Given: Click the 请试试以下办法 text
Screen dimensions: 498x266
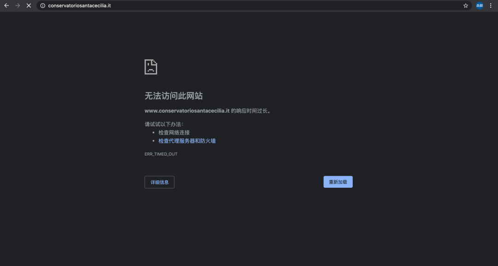Looking at the screenshot, I should [x=164, y=124].
